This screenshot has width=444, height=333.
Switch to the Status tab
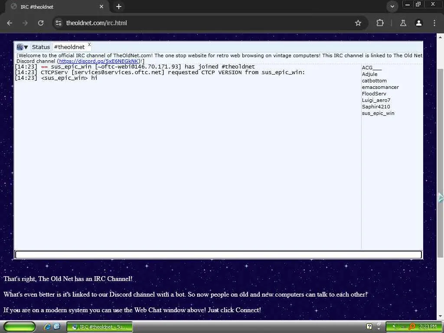click(x=41, y=47)
